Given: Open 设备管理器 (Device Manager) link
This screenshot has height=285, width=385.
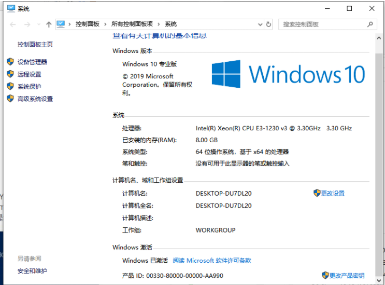Looking at the screenshot, I should [x=32, y=62].
